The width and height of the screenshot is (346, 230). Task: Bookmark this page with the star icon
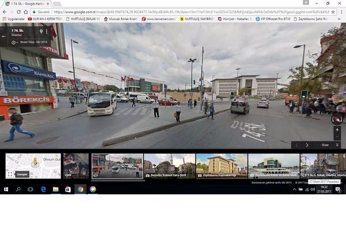[x=333, y=12]
